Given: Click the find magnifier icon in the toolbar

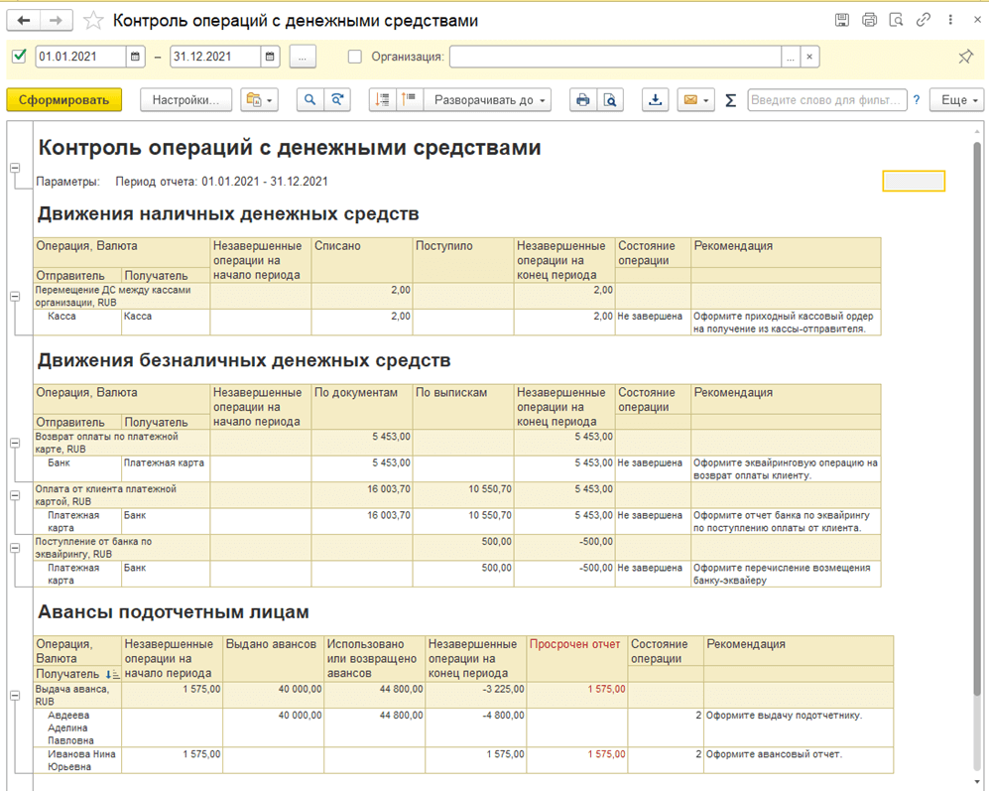Looking at the screenshot, I should [310, 100].
